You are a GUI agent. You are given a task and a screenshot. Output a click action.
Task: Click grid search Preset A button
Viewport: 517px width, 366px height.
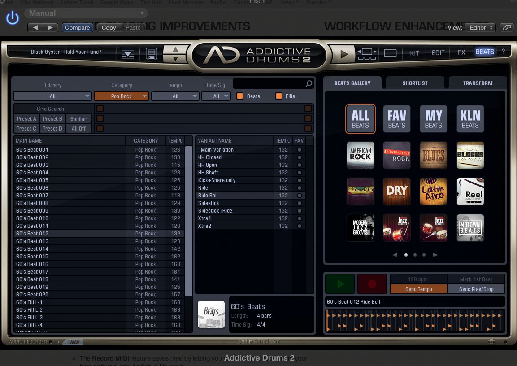[26, 119]
